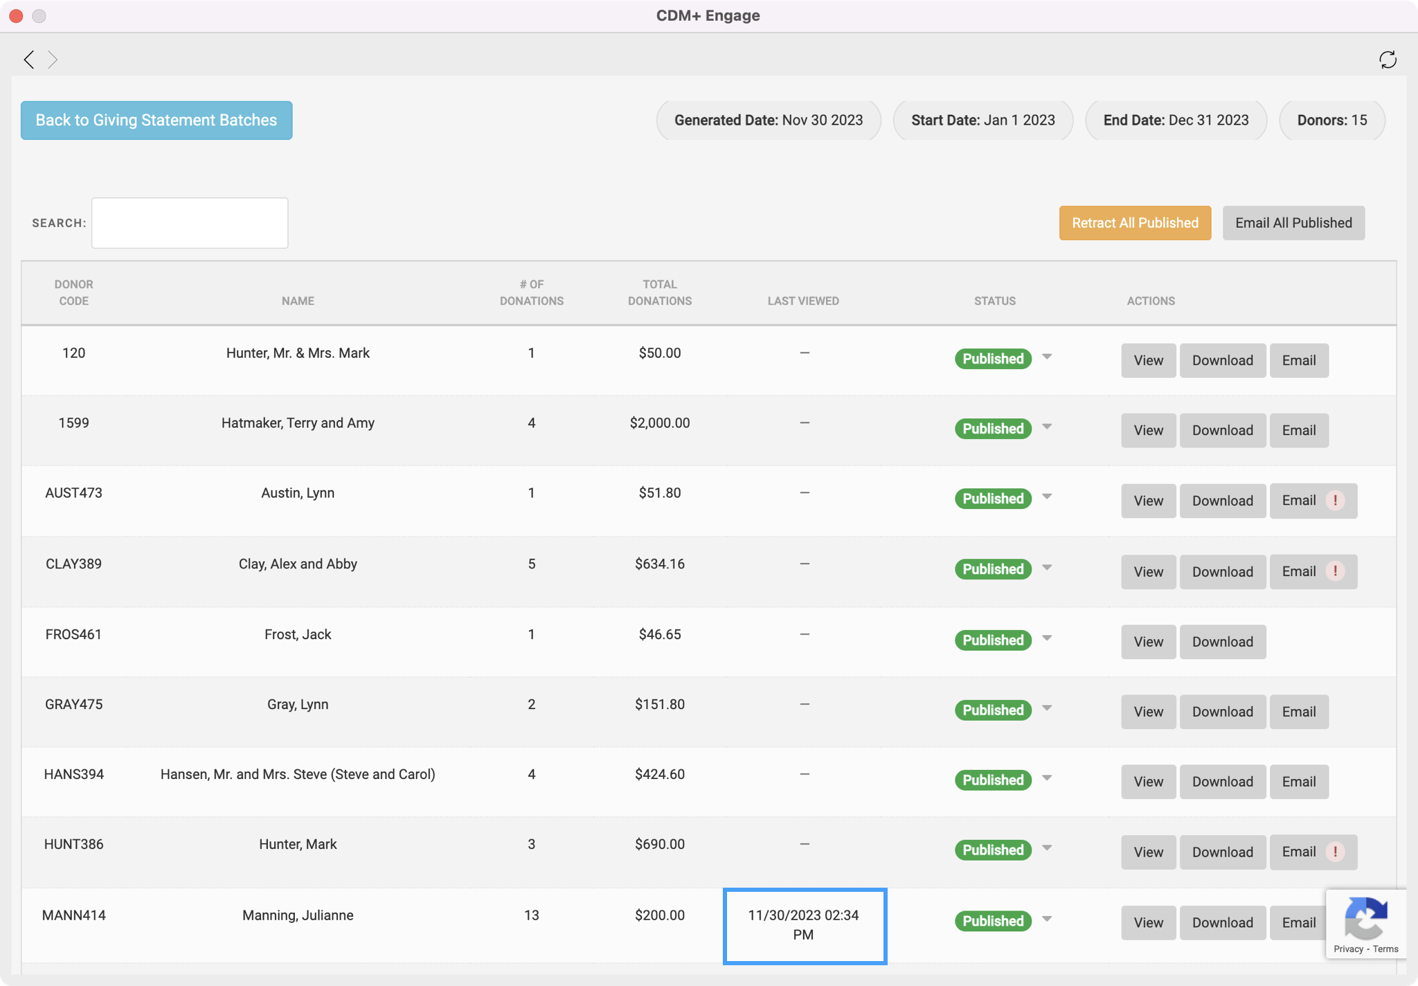This screenshot has width=1418, height=986.
Task: Click the Published badge for Hatmaker, Terry and Amy
Action: pyautogui.click(x=993, y=429)
